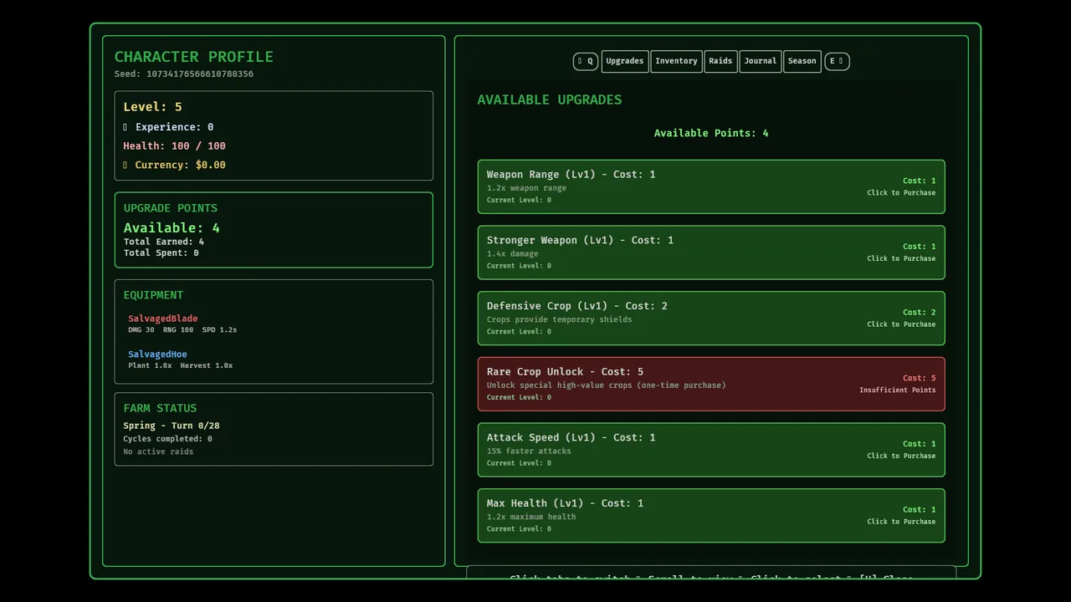
Task: Click the Health: 100 / 100 line
Action: [x=174, y=145]
